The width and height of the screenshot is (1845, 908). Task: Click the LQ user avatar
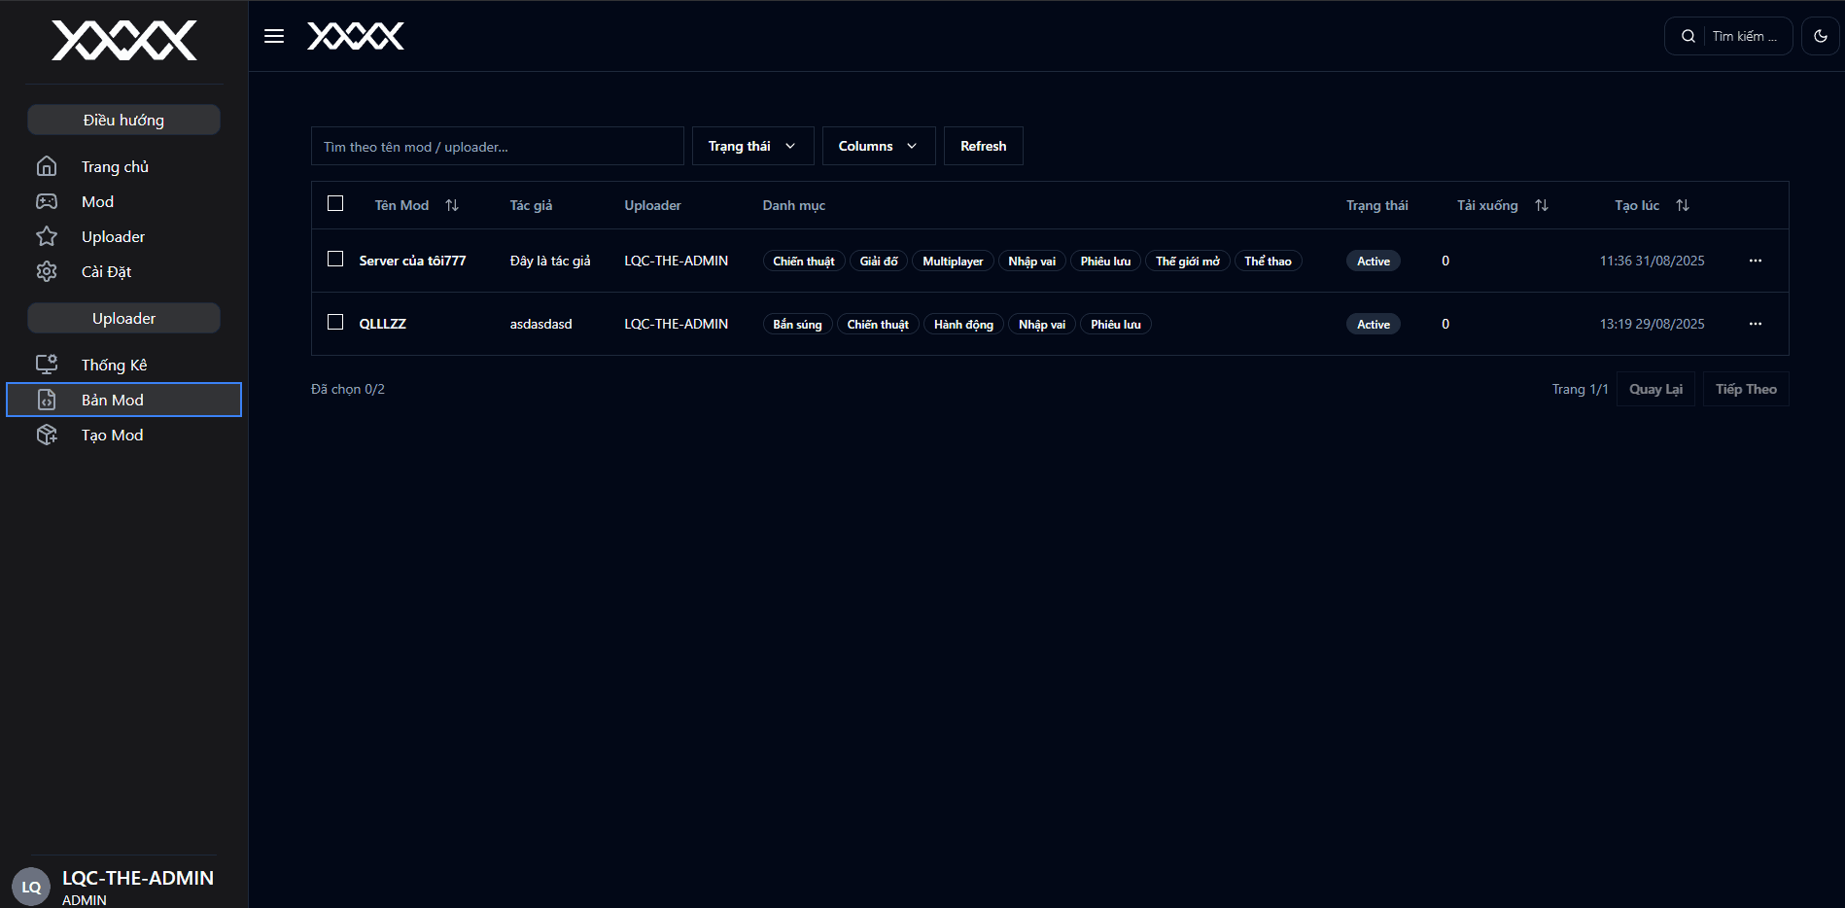pos(31,887)
